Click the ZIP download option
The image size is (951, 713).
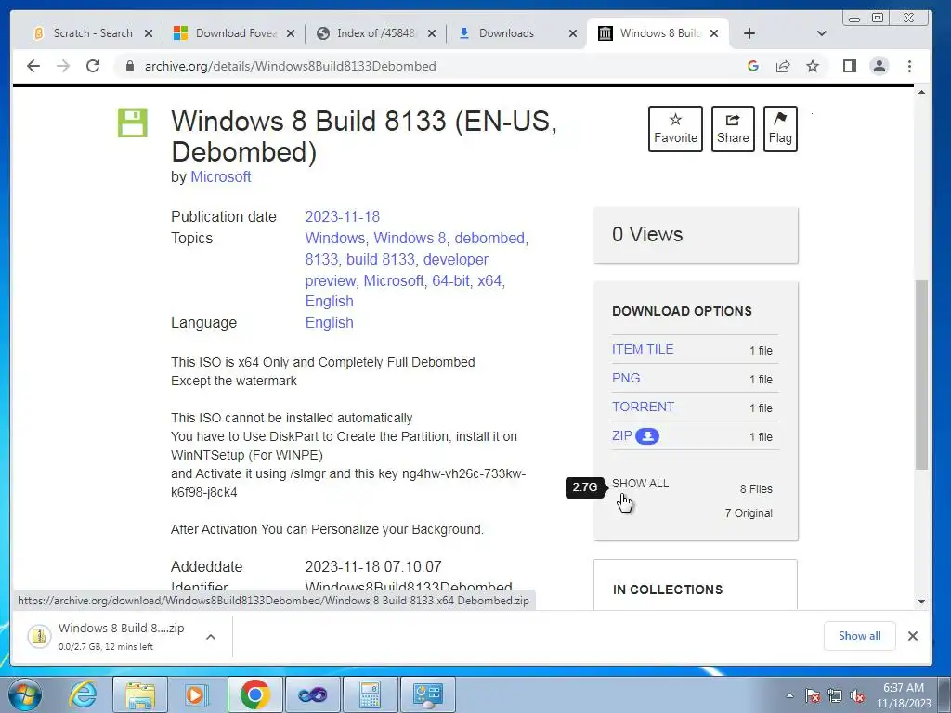point(621,435)
